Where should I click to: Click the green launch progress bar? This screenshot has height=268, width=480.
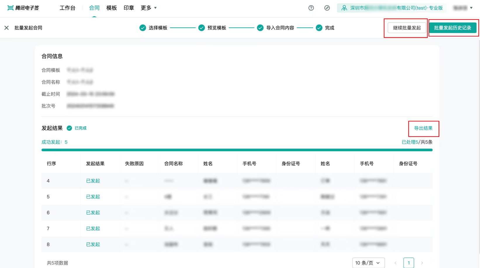coord(237,150)
